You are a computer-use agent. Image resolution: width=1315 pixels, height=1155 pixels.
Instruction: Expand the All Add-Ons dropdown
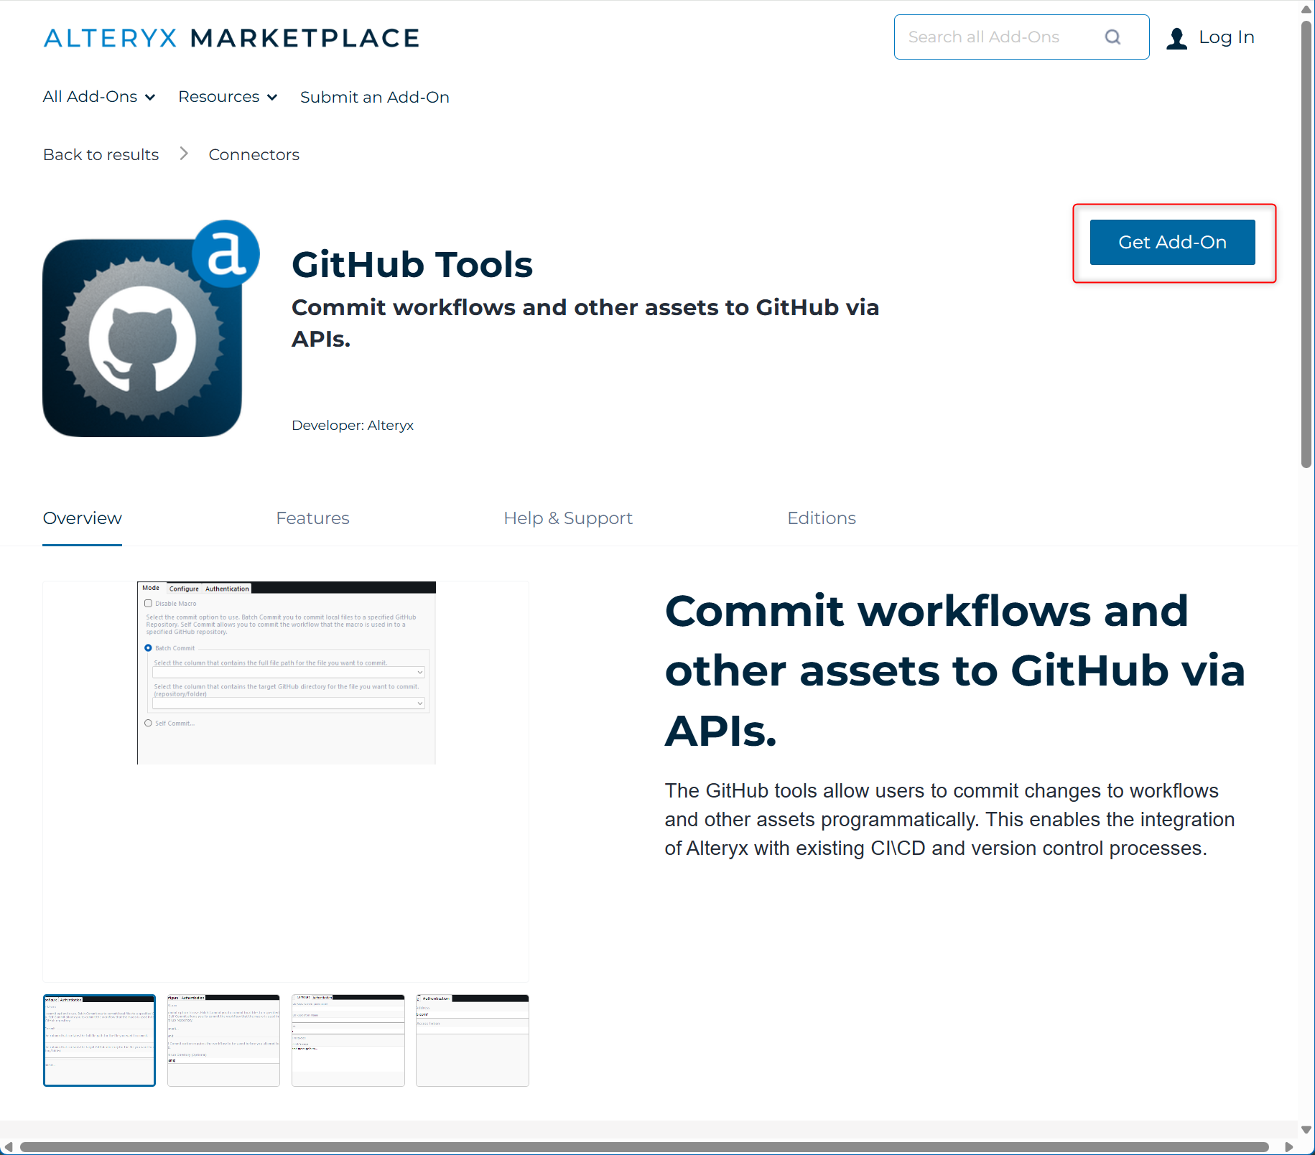coord(98,97)
